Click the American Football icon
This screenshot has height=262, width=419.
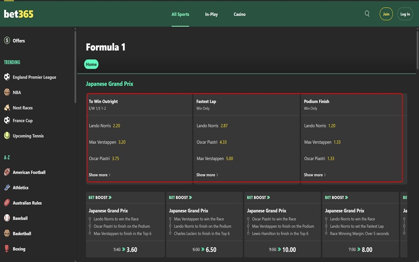7,172
